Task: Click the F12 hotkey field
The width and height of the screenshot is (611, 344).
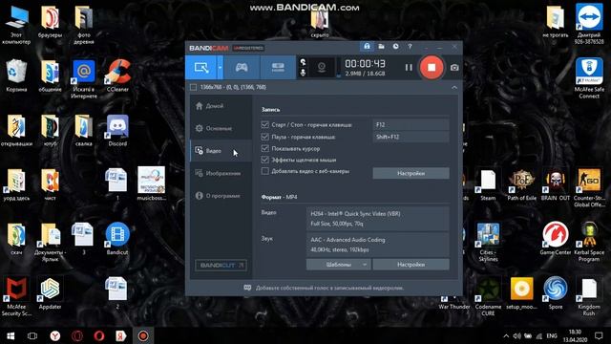Action: [411, 125]
